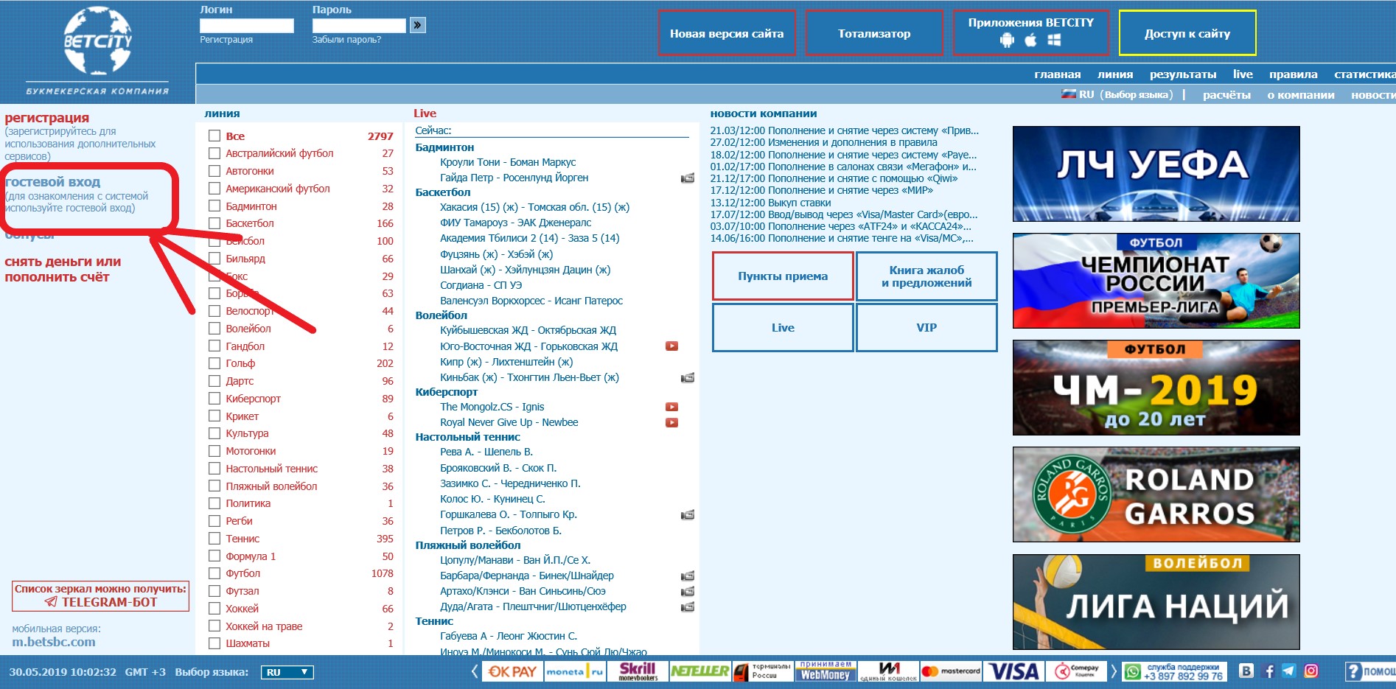Viewport: 1396px width, 689px height.
Task: Click the WhatsApp support icon
Action: point(1132,672)
